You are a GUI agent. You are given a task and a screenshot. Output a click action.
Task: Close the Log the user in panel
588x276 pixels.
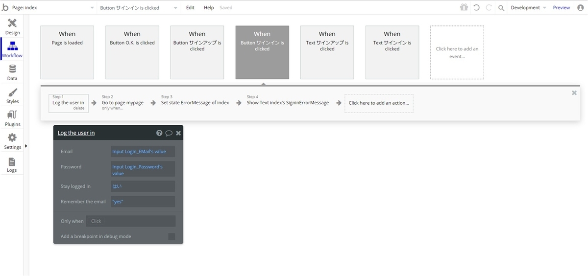[178, 133]
